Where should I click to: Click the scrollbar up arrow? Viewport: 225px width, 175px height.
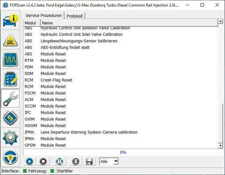(220, 21)
